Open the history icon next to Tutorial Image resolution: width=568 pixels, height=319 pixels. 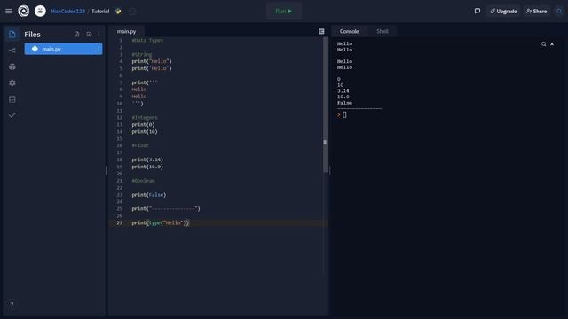click(132, 12)
